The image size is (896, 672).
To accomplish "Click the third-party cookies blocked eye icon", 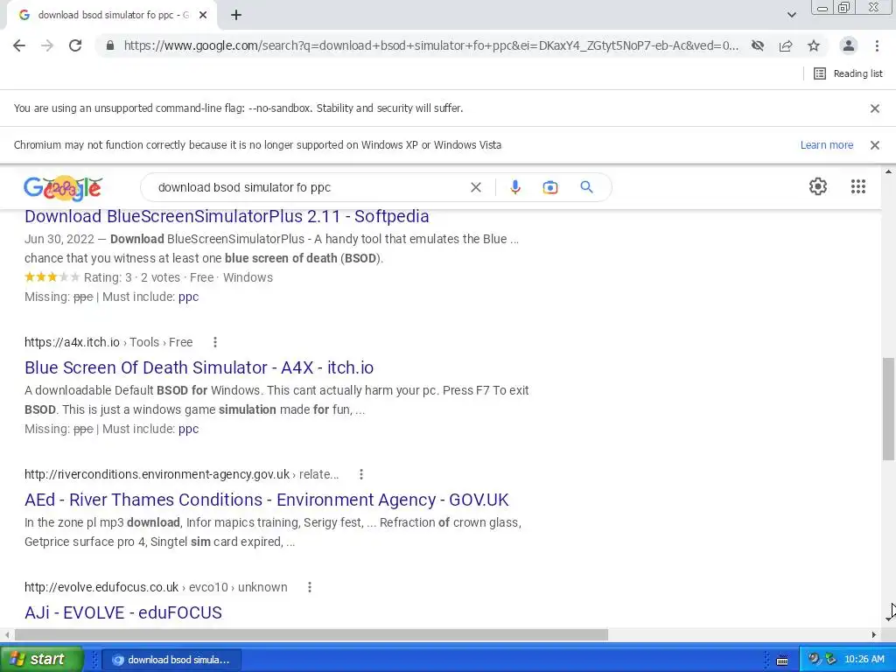I will coord(758,45).
